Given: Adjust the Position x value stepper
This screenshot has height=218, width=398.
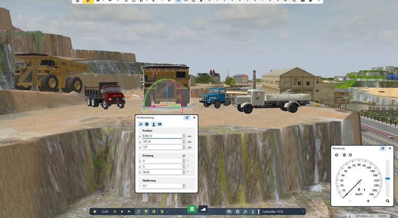Looking at the screenshot, I should click(184, 136).
